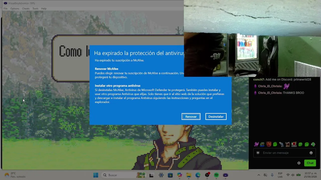This screenshot has height=180, width=321.
Task: Open Microsoft Edge from the taskbar
Action: pyautogui.click(x=198, y=175)
